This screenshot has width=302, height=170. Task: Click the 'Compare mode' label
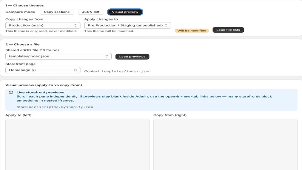(20, 12)
